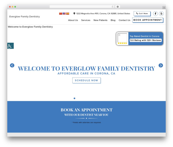Select the Chinese flag language icon

click(x=61, y=14)
